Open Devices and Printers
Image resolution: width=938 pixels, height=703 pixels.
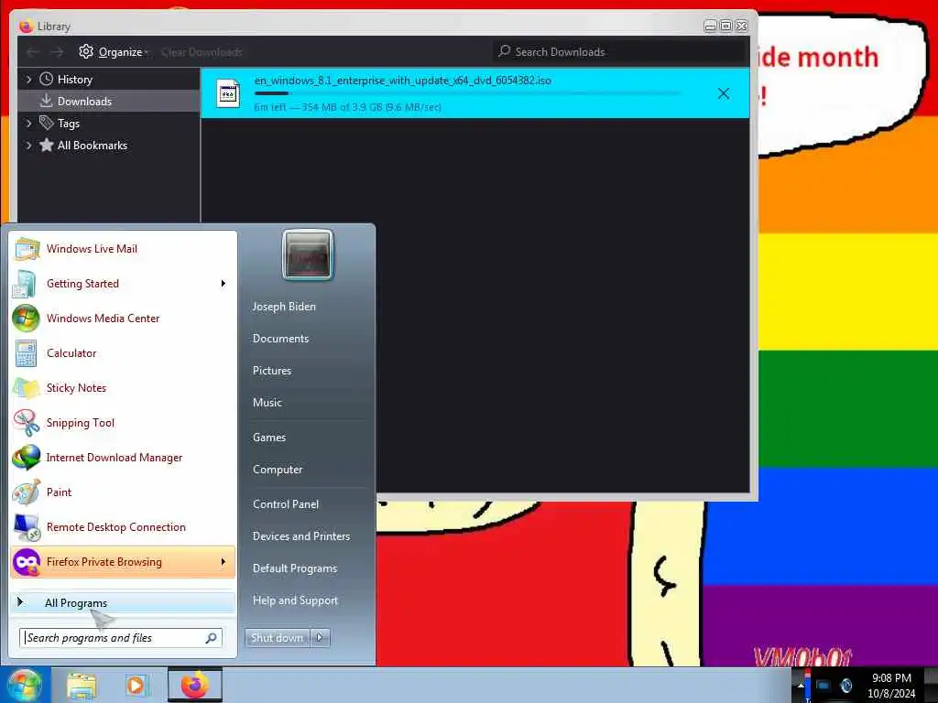point(301,536)
